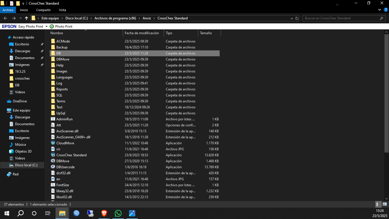Image resolution: width=389 pixels, height=219 pixels.
Task: Select the AvzScanner_OA99+.dll file
Action: click(73, 137)
